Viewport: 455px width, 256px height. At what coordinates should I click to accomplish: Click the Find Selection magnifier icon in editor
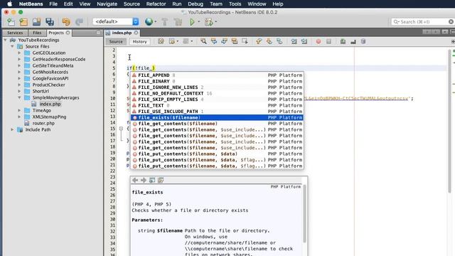pos(203,41)
